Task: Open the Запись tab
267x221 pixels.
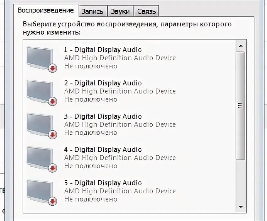Action: tap(93, 11)
